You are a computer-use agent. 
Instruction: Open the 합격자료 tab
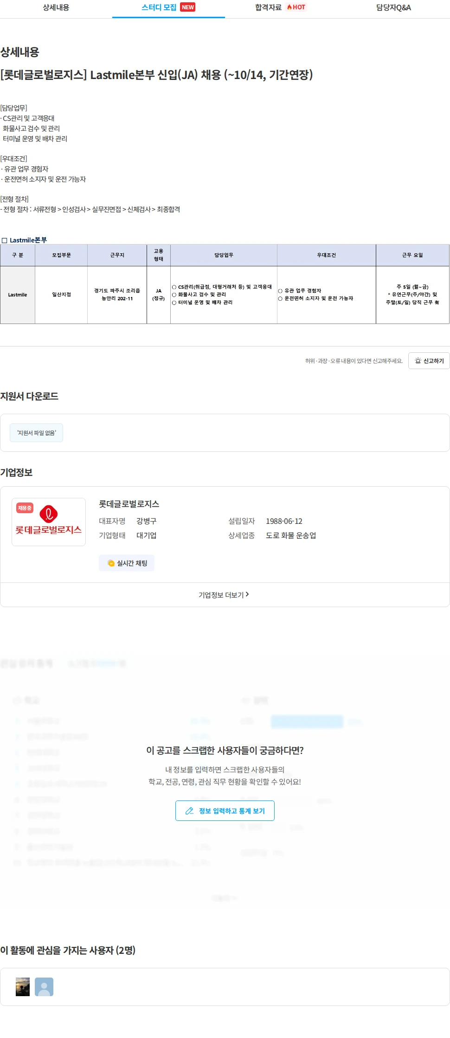coord(281,7)
